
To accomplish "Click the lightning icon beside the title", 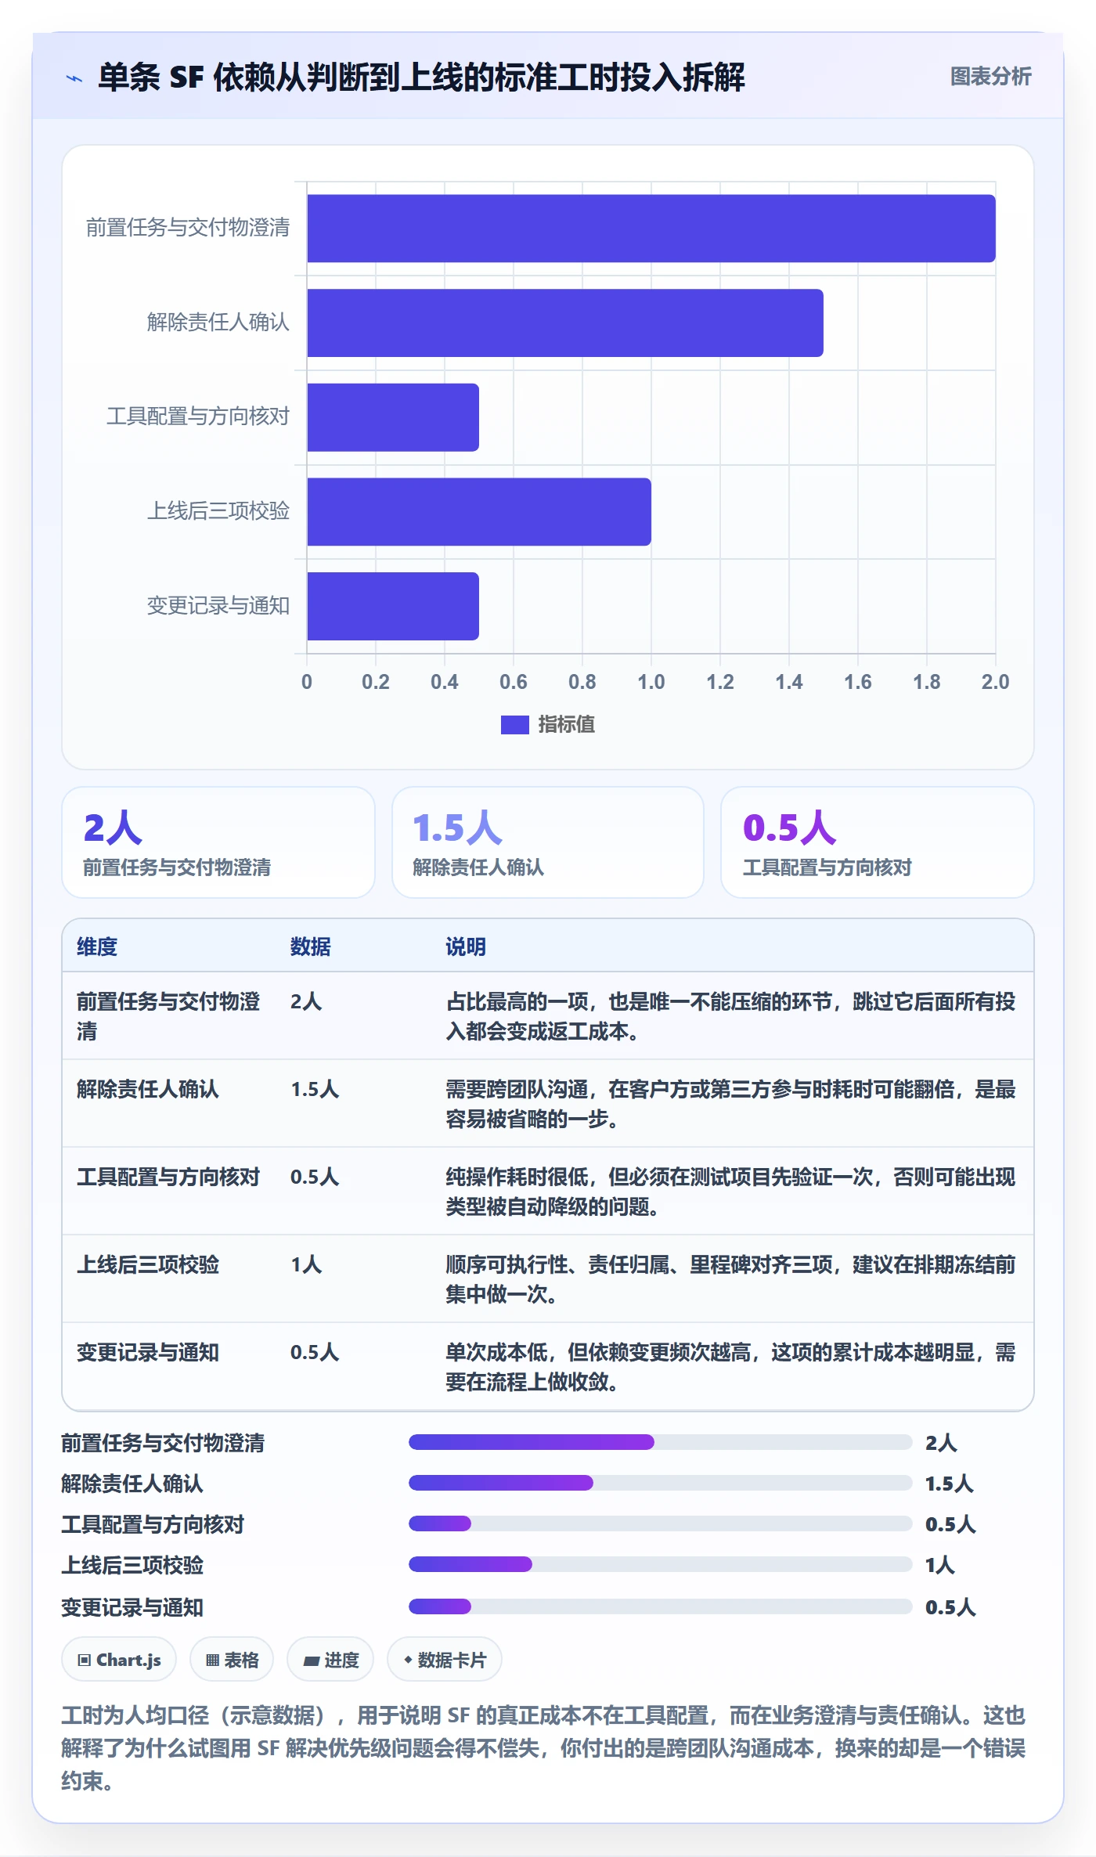I will [x=74, y=78].
